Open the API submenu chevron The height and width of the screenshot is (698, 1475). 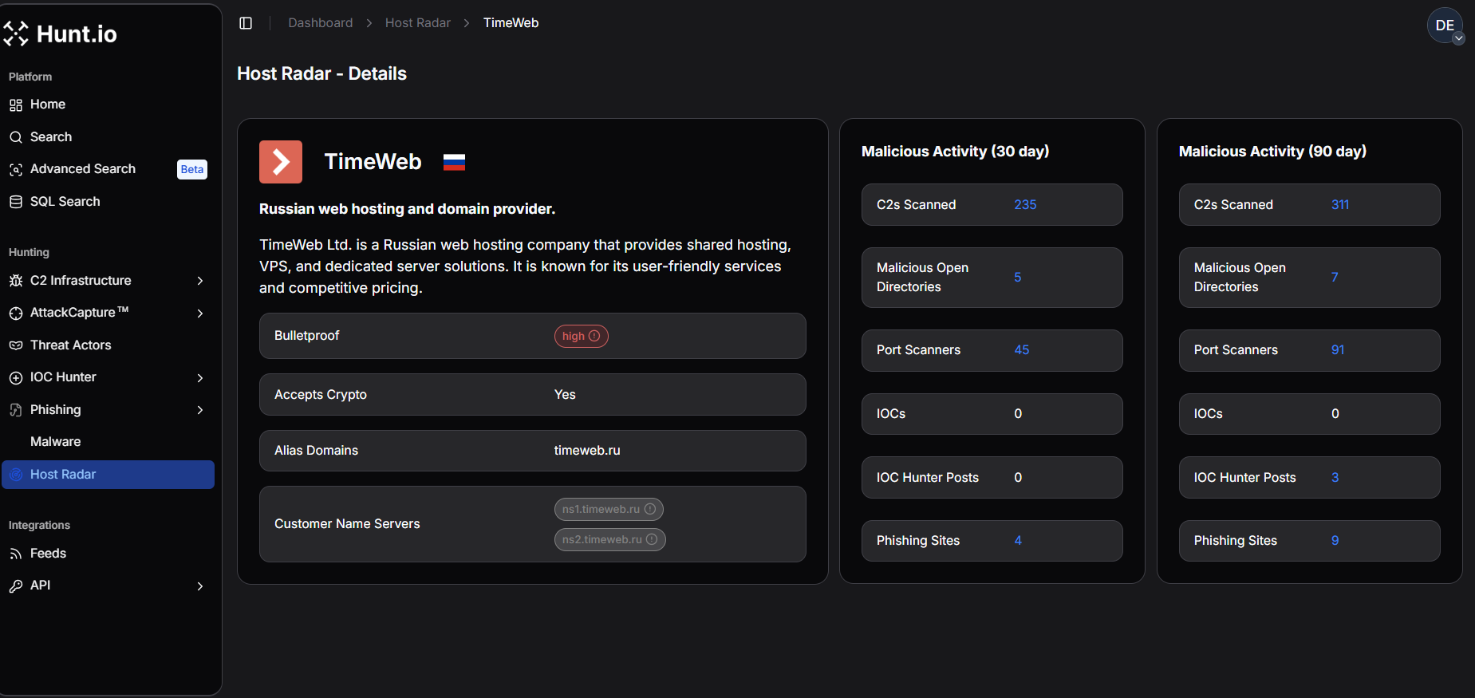tap(200, 586)
